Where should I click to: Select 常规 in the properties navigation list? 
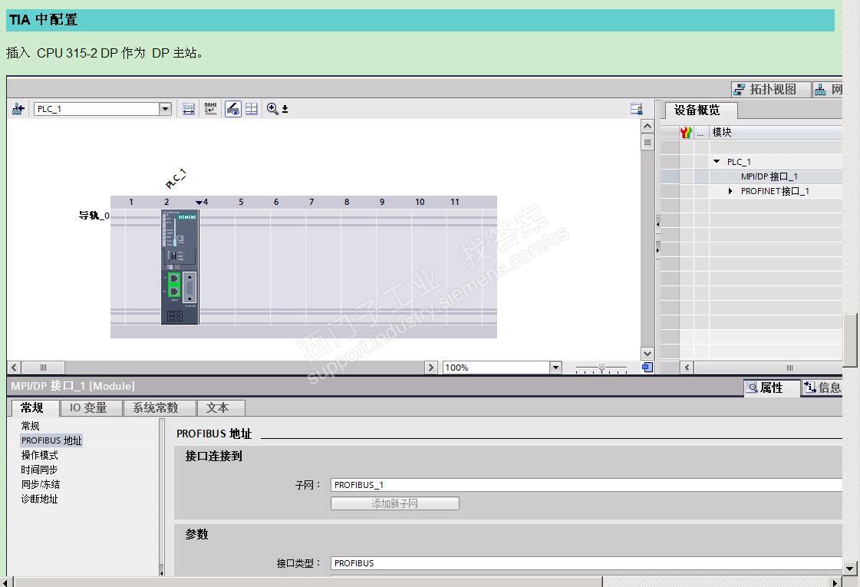coord(30,426)
